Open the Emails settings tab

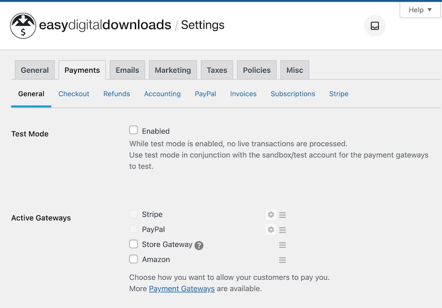point(127,70)
